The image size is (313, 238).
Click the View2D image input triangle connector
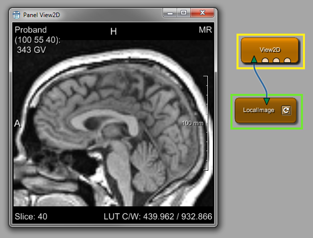[x=255, y=60]
